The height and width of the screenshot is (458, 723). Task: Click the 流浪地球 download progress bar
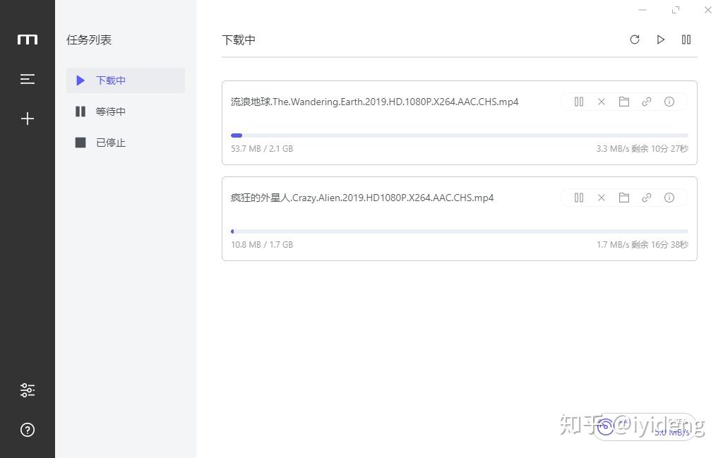pyautogui.click(x=458, y=135)
